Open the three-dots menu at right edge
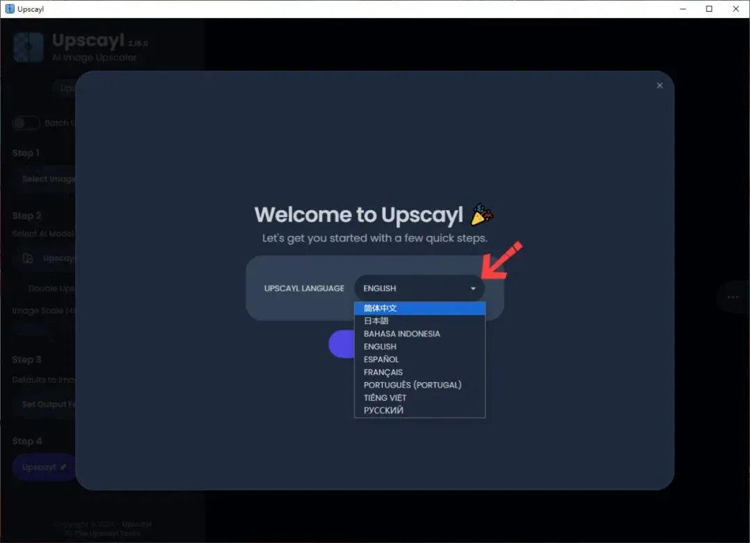The image size is (750, 543). pyautogui.click(x=733, y=297)
